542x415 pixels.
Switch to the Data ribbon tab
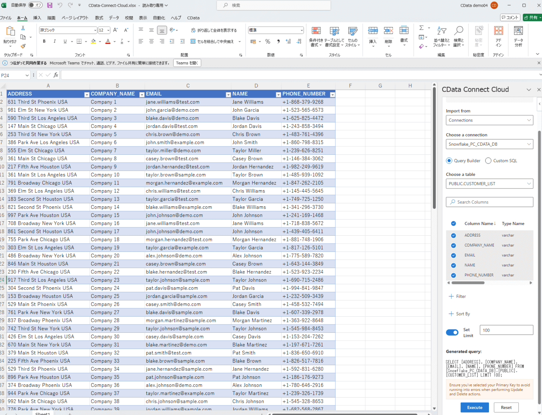(114, 18)
